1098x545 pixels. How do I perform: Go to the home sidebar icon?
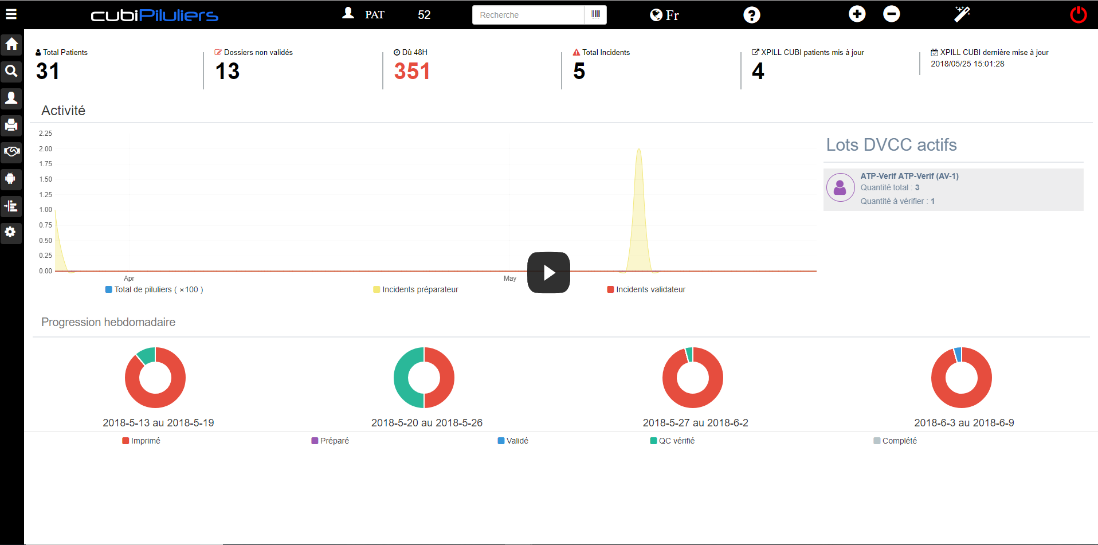11,44
